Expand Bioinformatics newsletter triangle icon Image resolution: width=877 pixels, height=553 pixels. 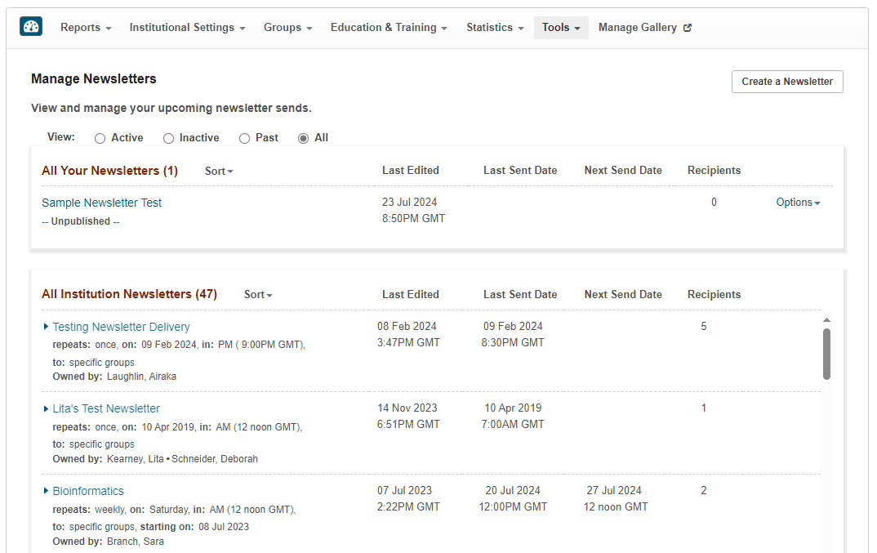(47, 491)
